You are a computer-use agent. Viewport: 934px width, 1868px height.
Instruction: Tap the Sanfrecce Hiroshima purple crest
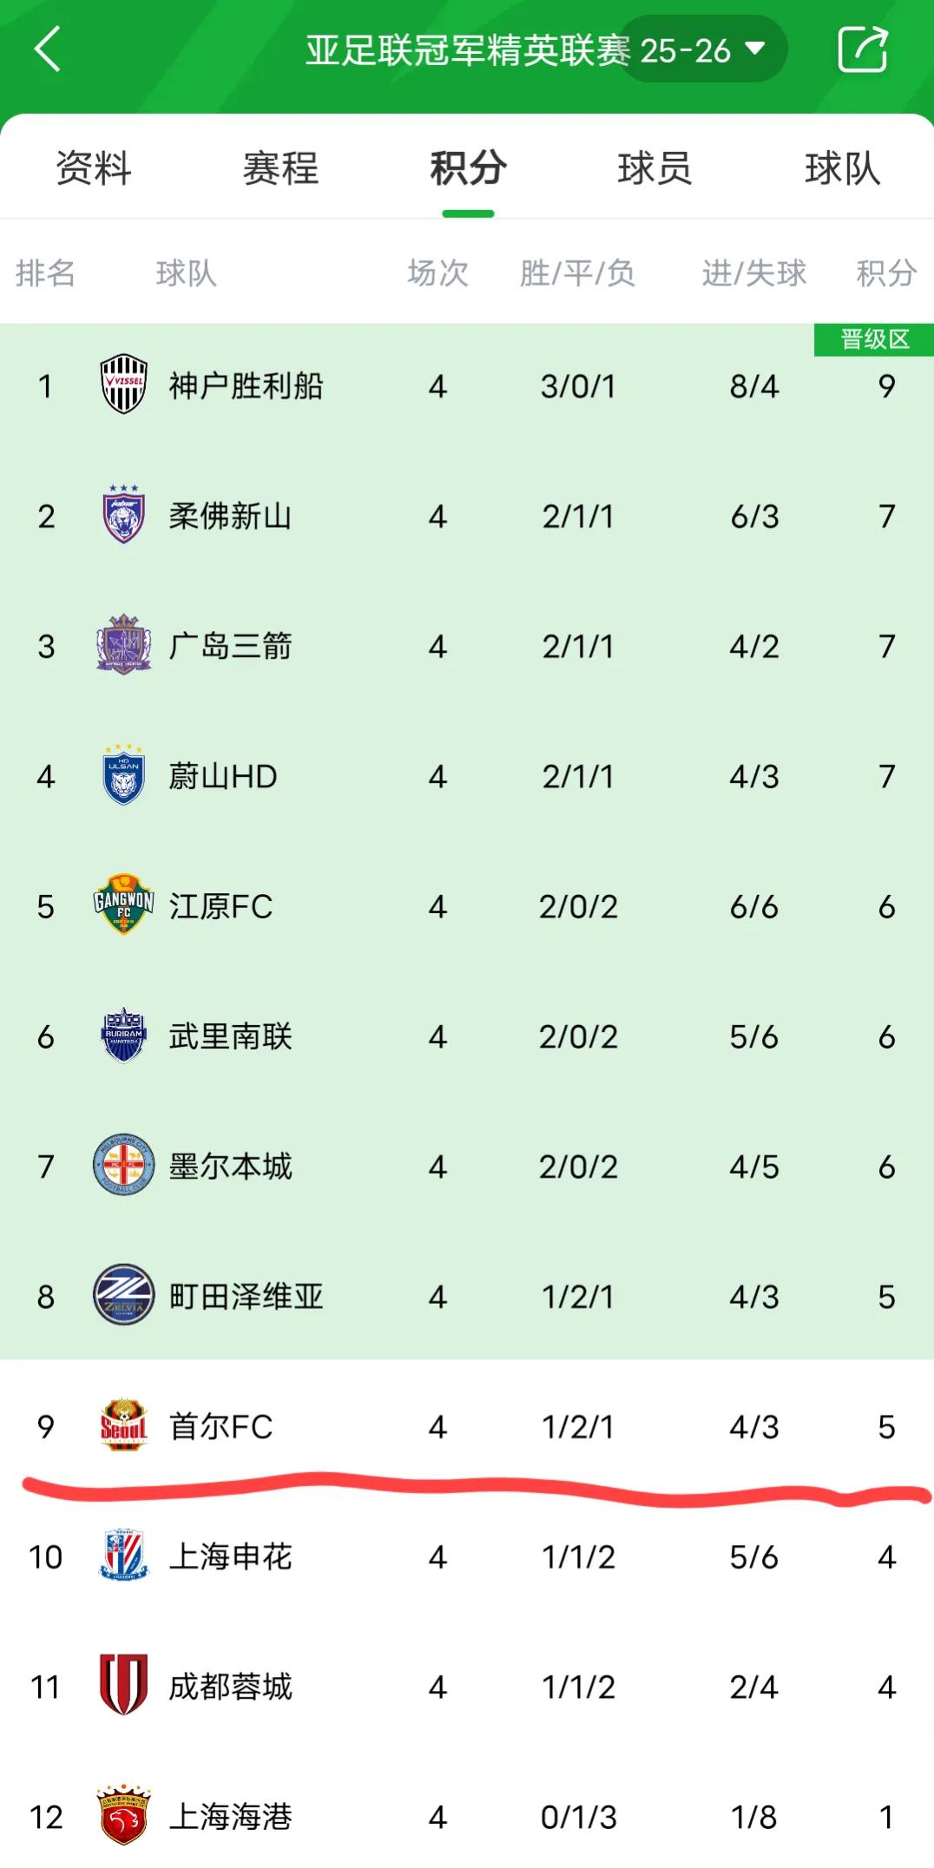click(123, 645)
